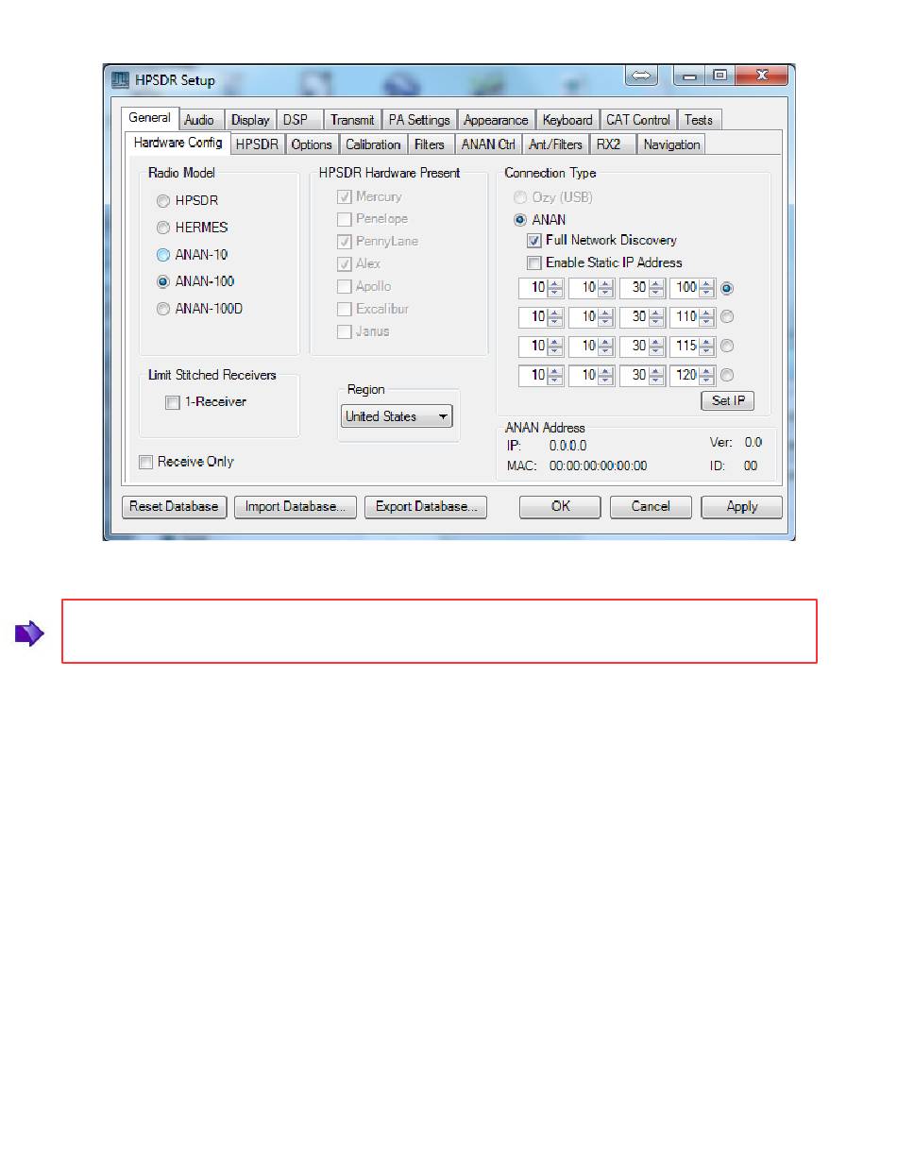Select the Keyboard tab

point(567,120)
